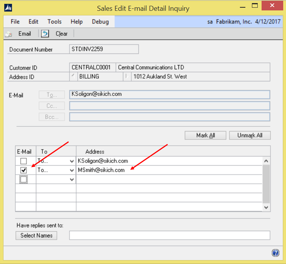Open recipient type dropdown for MSmith row
The width and height of the screenshot is (286, 264).
click(x=71, y=170)
